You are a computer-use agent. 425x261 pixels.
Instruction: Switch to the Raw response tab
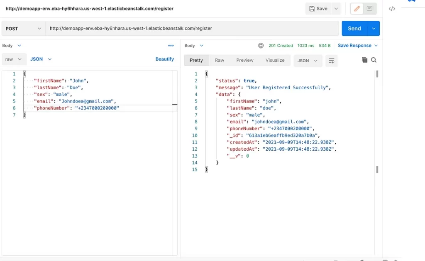click(220, 60)
